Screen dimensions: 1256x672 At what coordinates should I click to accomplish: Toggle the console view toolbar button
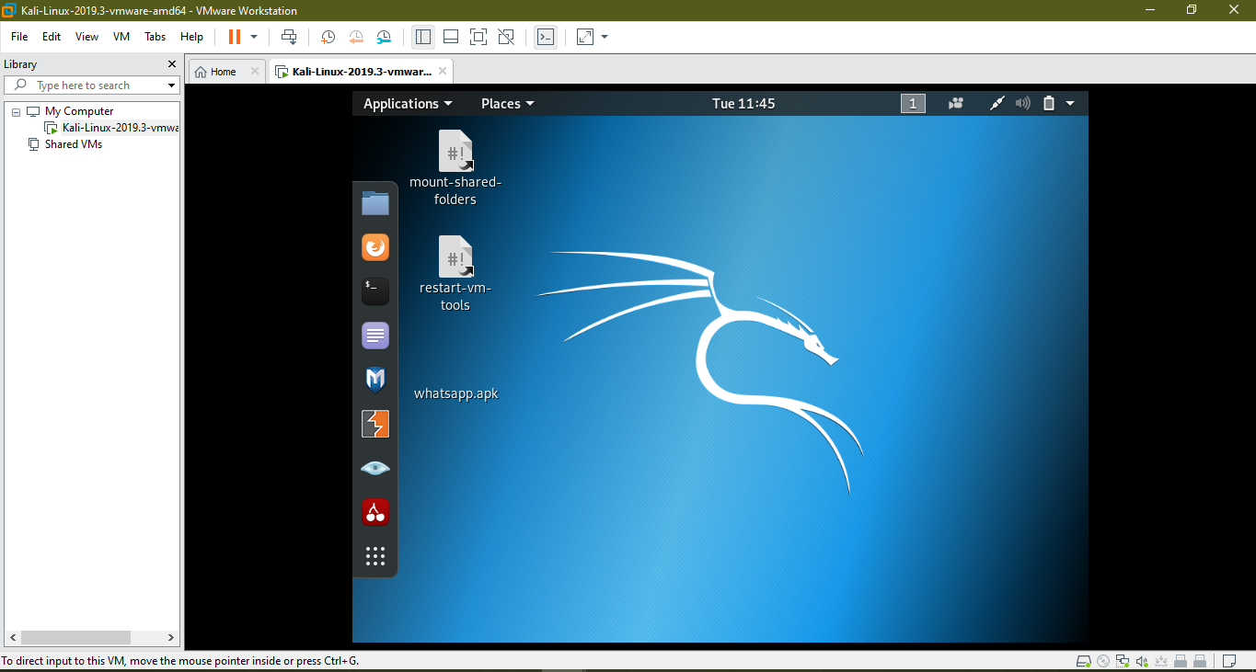(x=546, y=37)
